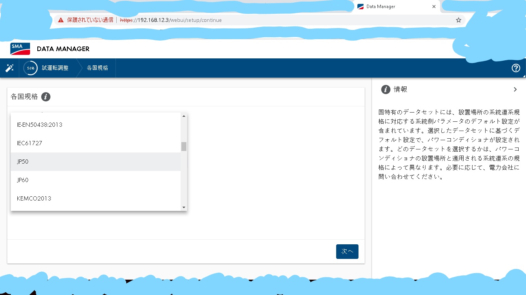Click the 情報 panel heading text

click(x=400, y=89)
